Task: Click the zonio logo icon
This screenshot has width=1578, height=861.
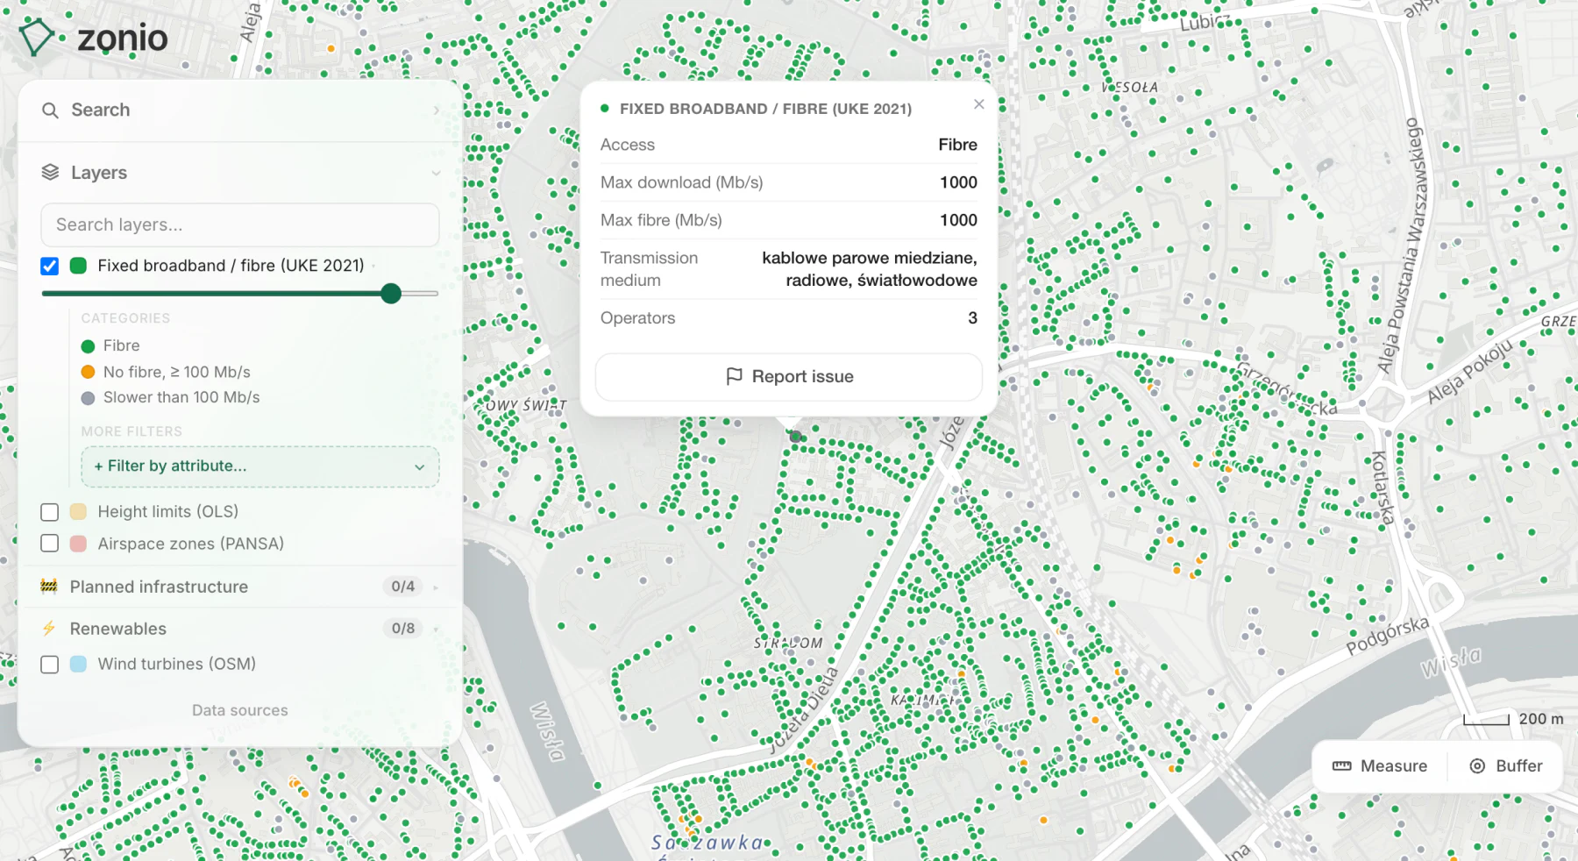Action: pos(37,38)
